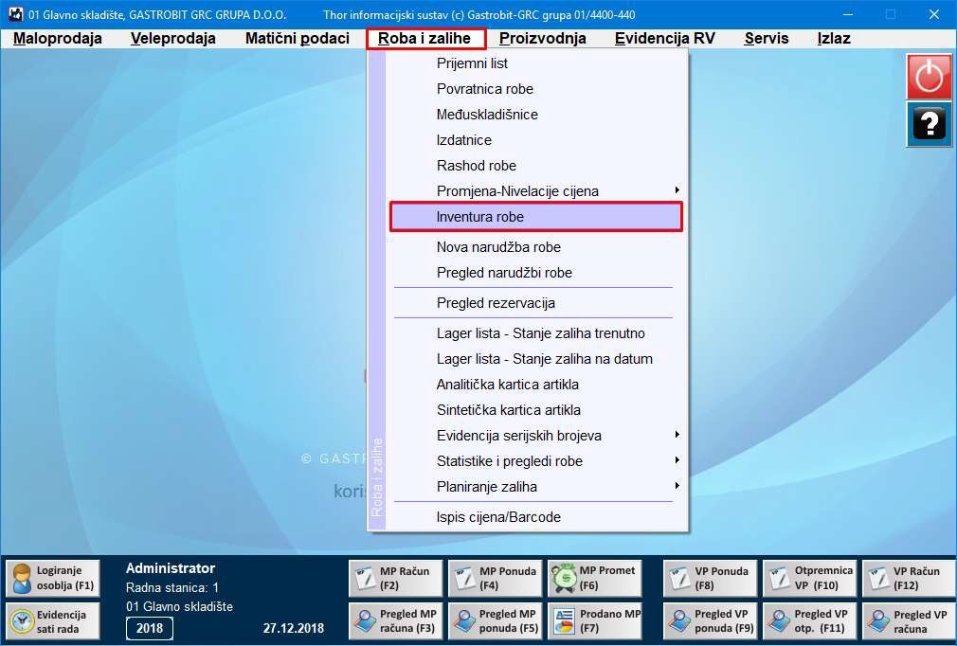957x646 pixels.
Task: Choose Ispis cijena/Barcode entry
Action: [x=533, y=516]
